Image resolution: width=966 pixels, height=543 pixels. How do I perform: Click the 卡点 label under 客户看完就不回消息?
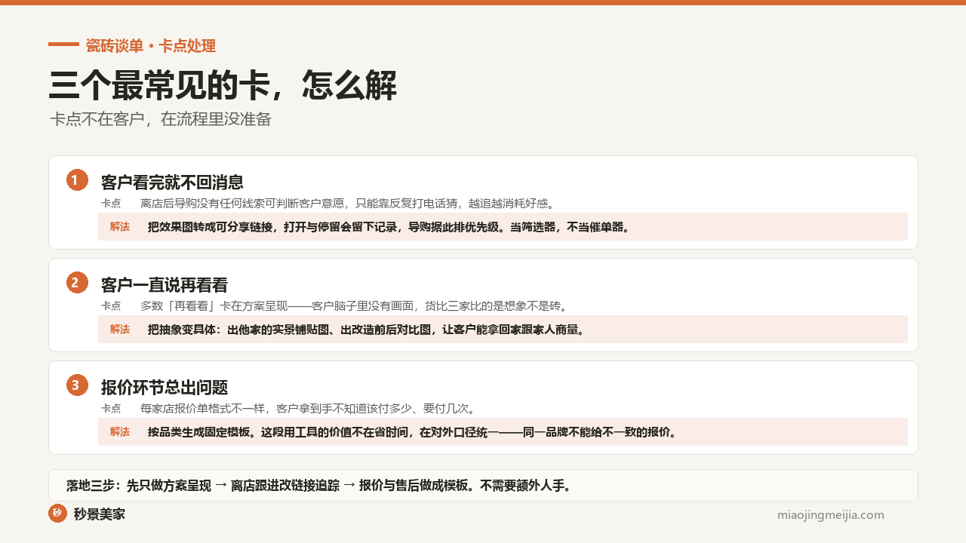tap(111, 204)
